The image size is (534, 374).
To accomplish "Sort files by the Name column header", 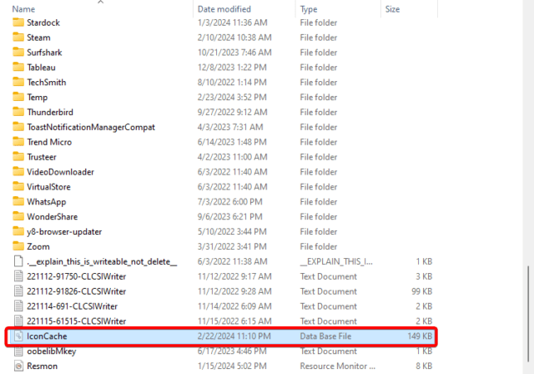I will tap(23, 9).
